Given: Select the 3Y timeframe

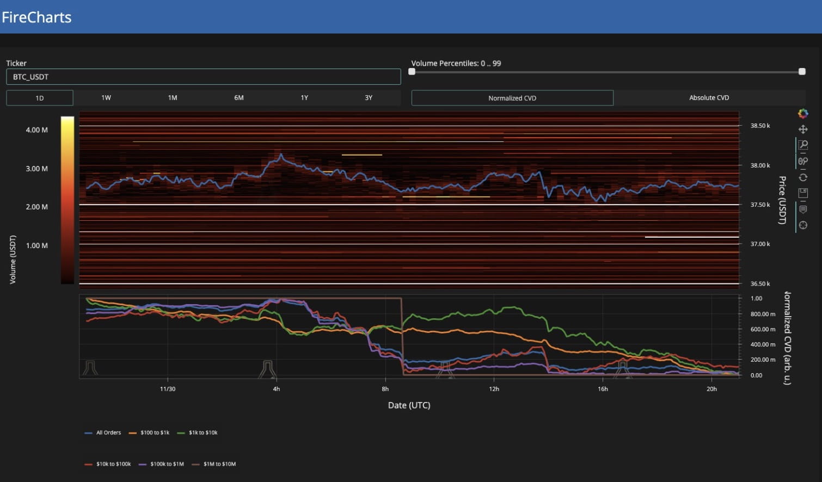Looking at the screenshot, I should (x=369, y=97).
